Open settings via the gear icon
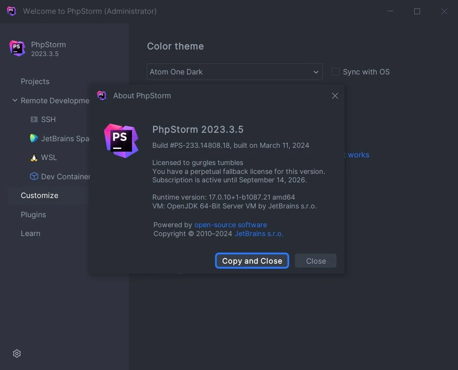Screen dimensions: 458x370 pos(16,353)
